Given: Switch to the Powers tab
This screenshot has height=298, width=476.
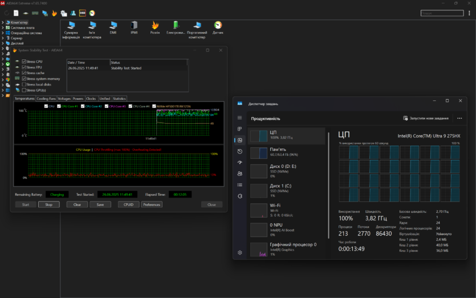Looking at the screenshot, I should point(78,99).
